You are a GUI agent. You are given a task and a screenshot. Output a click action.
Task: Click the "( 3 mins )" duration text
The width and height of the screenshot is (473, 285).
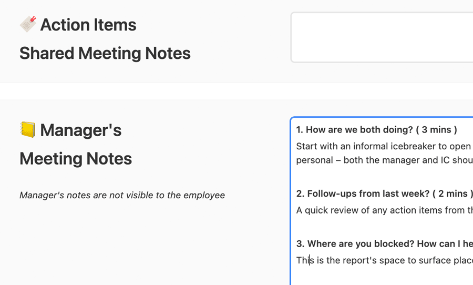pos(439,129)
